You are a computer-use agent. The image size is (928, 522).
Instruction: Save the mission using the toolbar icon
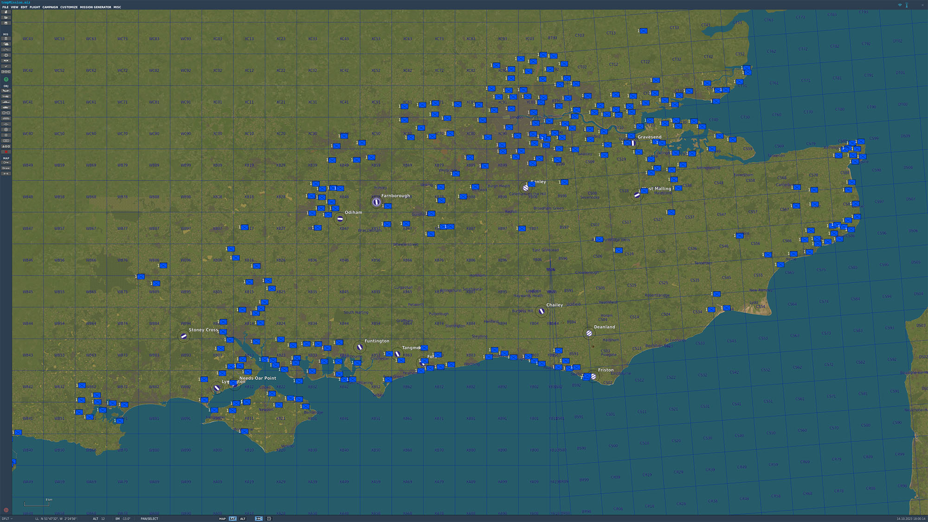[x=6, y=23]
